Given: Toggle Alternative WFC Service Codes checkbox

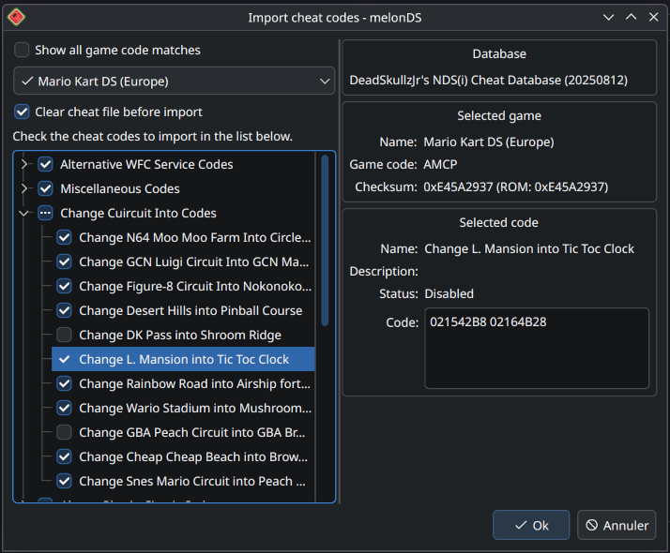Looking at the screenshot, I should click(45, 165).
